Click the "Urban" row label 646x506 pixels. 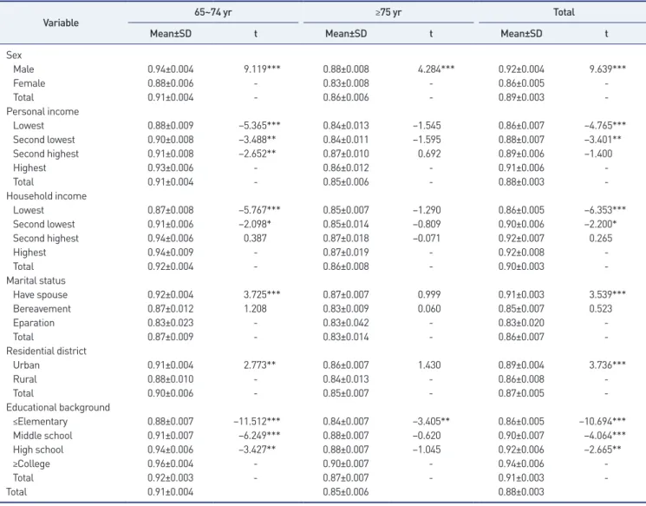pyautogui.click(x=26, y=365)
